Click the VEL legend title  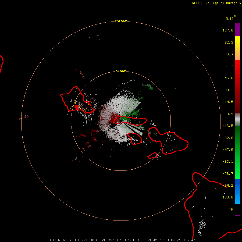[x=236, y=16]
